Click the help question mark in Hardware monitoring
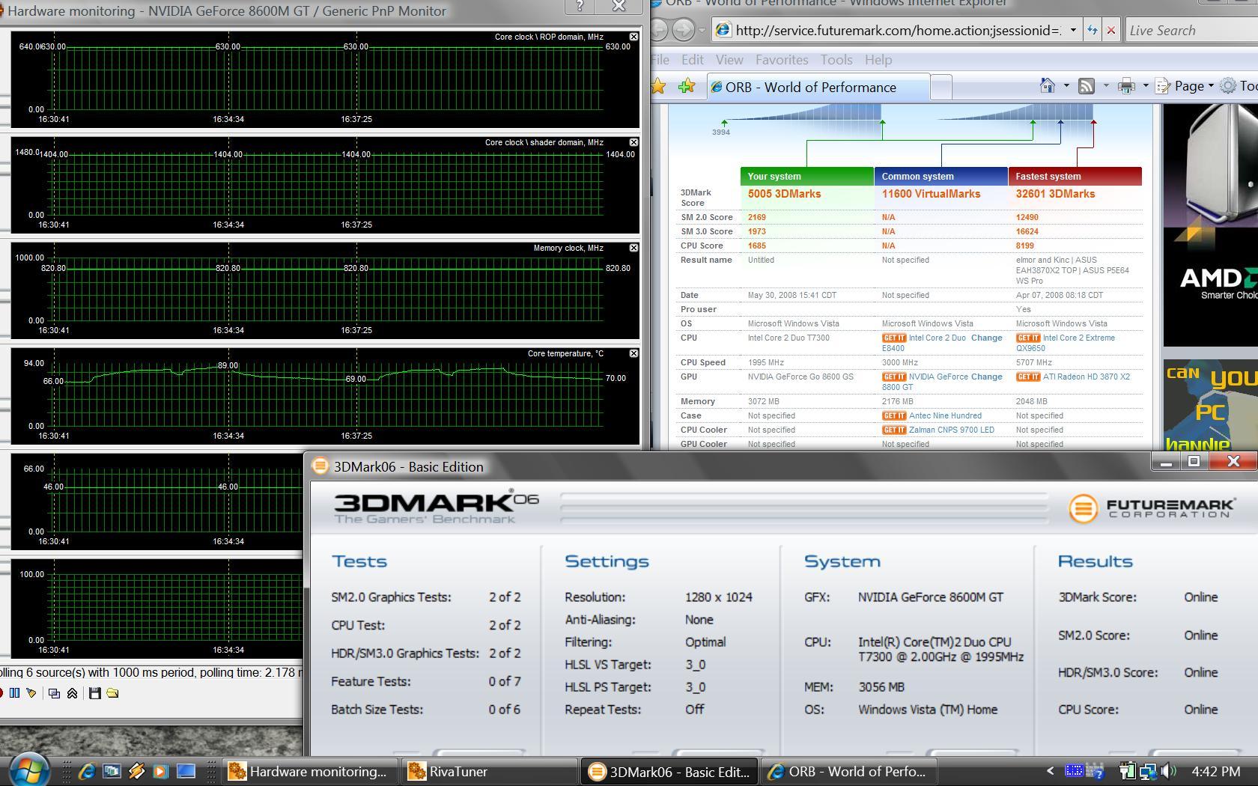Image resolution: width=1258 pixels, height=786 pixels. tap(580, 6)
